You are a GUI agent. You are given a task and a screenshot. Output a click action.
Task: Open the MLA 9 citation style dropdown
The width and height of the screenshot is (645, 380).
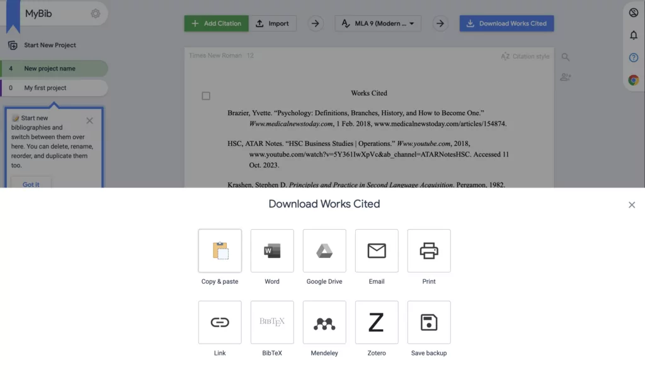click(x=378, y=23)
